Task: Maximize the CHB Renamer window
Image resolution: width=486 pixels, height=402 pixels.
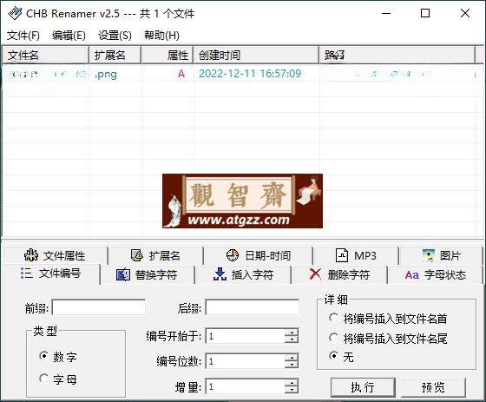Action: [425, 13]
